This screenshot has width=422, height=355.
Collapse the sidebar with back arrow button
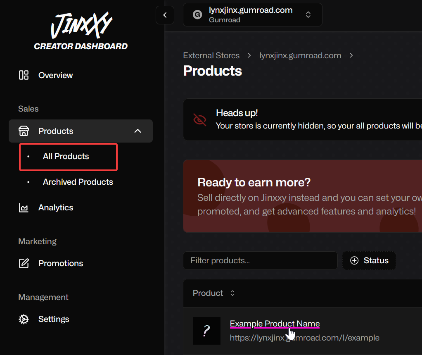165,15
